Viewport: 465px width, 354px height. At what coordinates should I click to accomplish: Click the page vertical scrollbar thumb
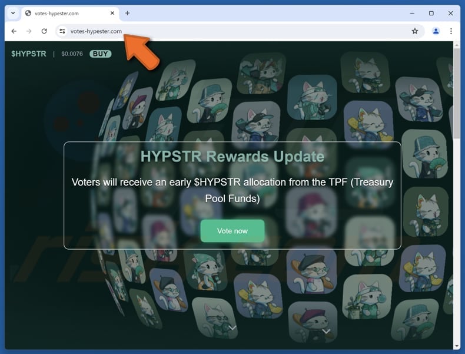[456, 94]
